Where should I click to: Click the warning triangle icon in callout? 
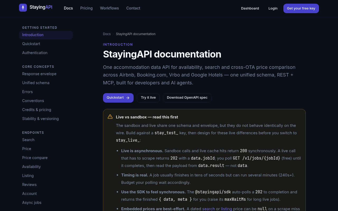pos(110,117)
